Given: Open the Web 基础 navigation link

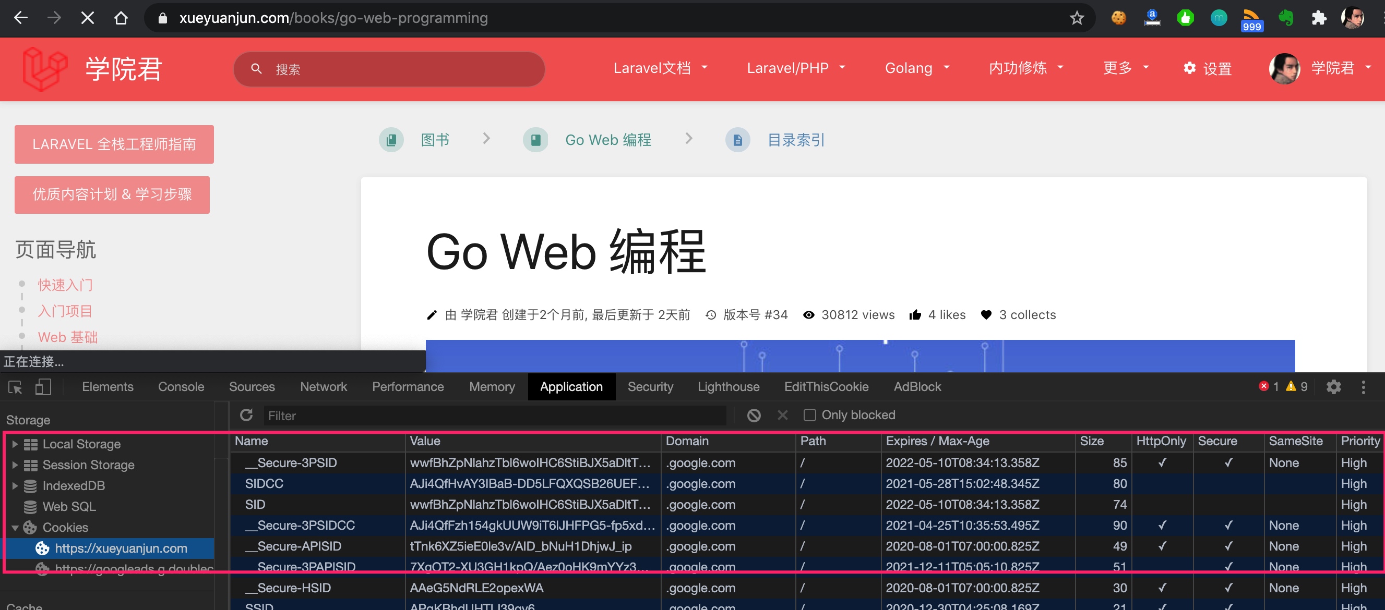Looking at the screenshot, I should click(x=68, y=337).
